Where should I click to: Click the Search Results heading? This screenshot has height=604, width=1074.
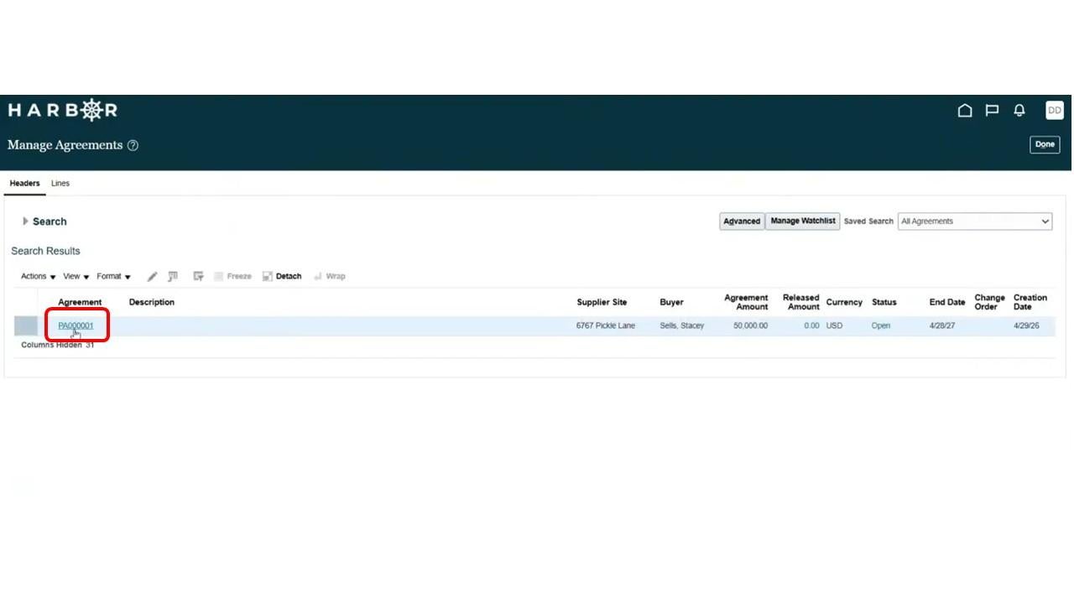coord(45,251)
